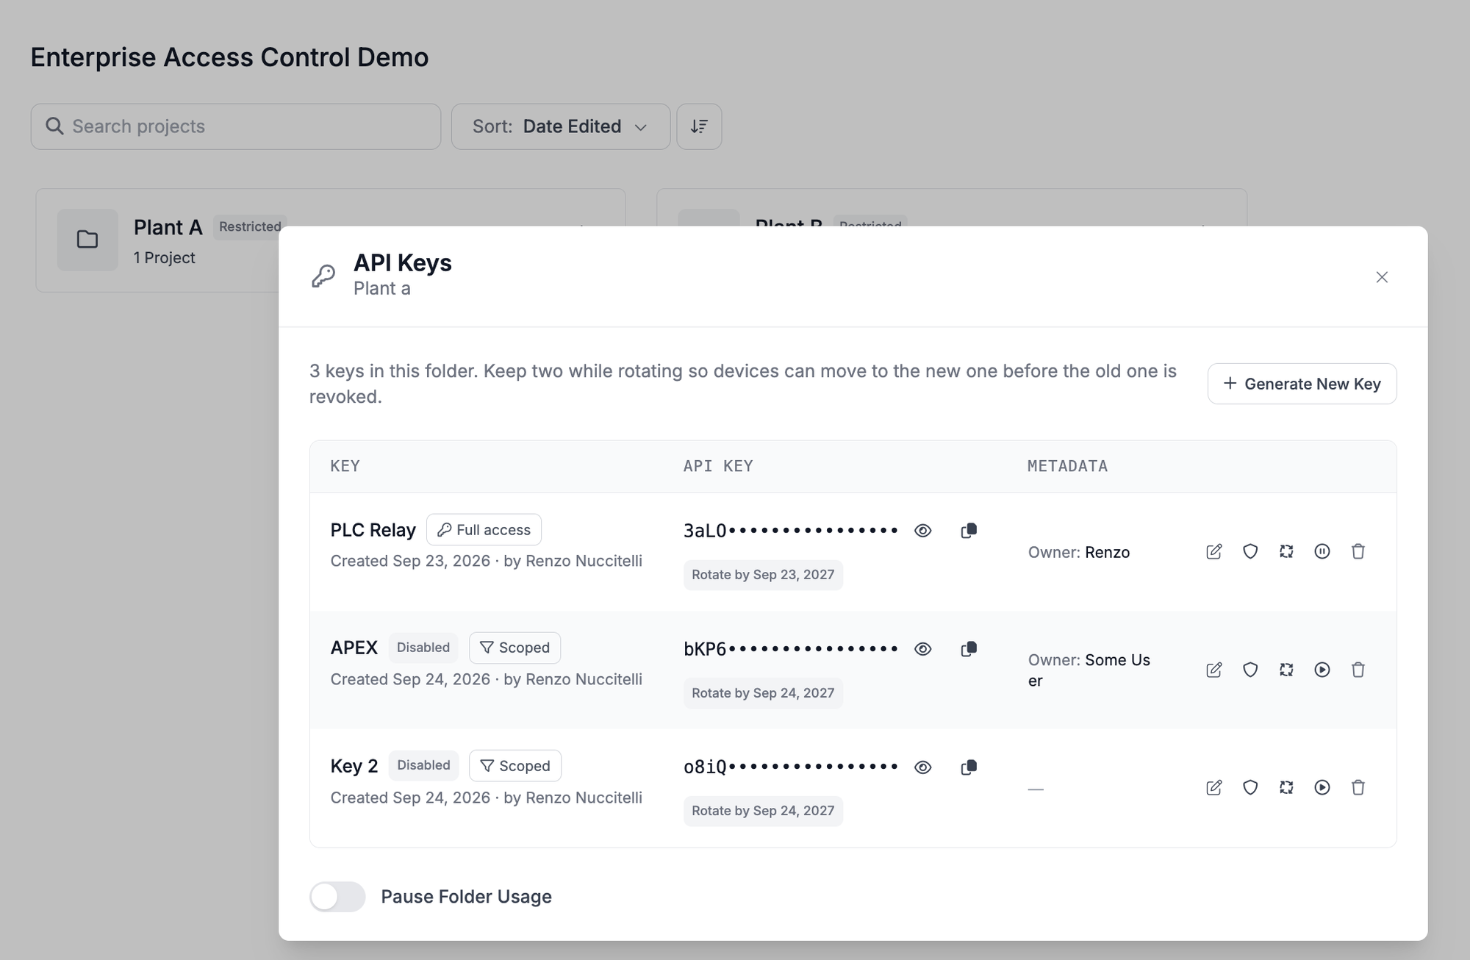Image resolution: width=1470 pixels, height=960 pixels.
Task: Delete the APEX key
Action: 1358,670
